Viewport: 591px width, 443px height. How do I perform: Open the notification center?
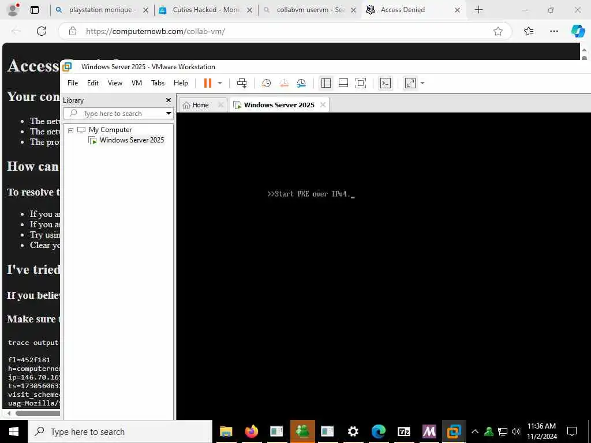(x=572, y=431)
